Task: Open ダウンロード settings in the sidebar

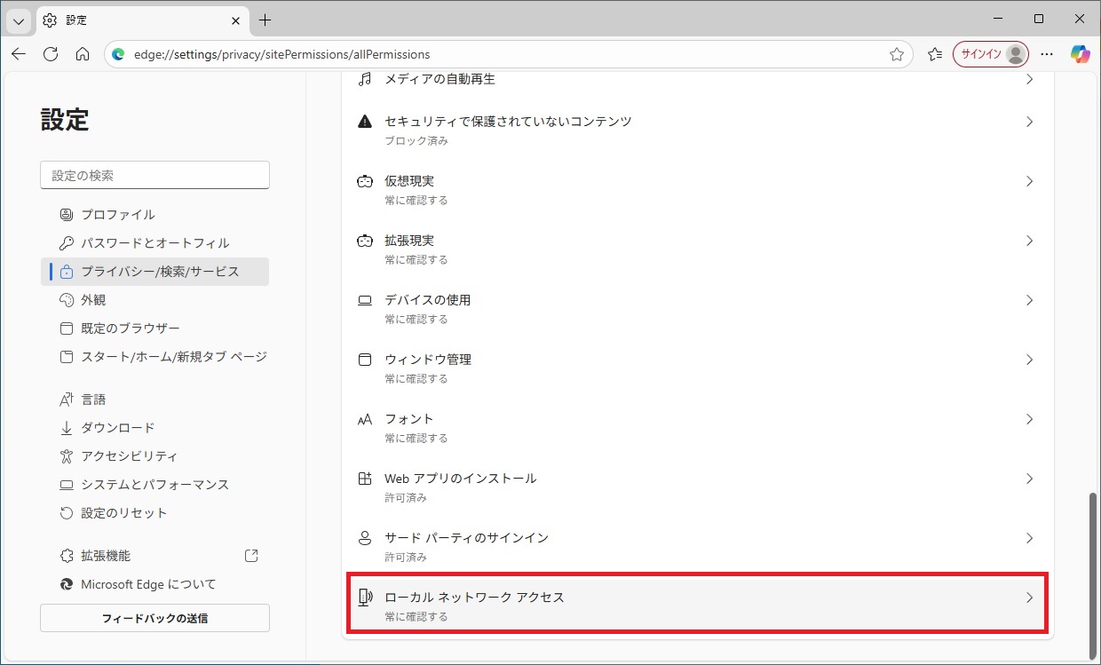Action: pyautogui.click(x=117, y=428)
